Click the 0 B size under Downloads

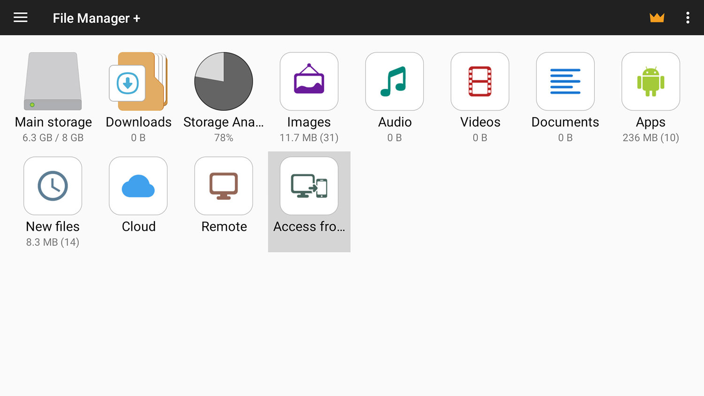pyautogui.click(x=138, y=138)
